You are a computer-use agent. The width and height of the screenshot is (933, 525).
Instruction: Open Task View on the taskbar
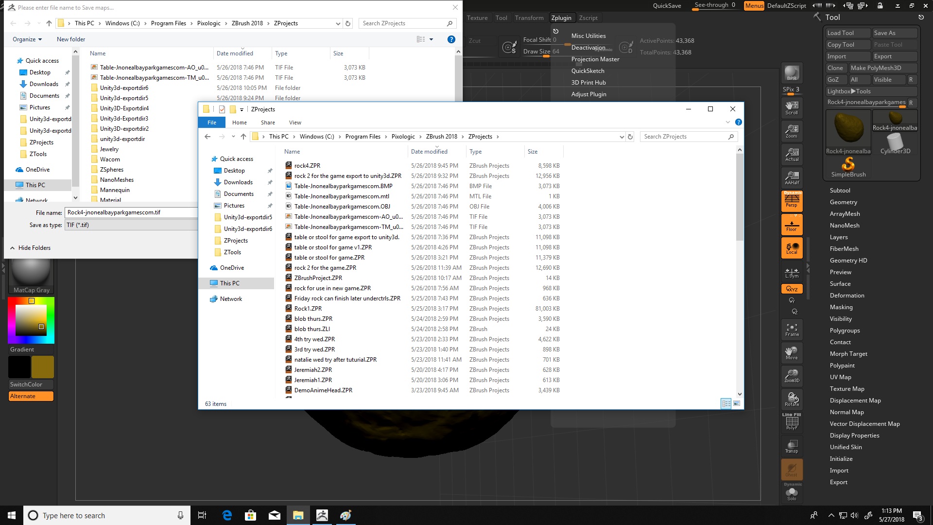coord(202,515)
